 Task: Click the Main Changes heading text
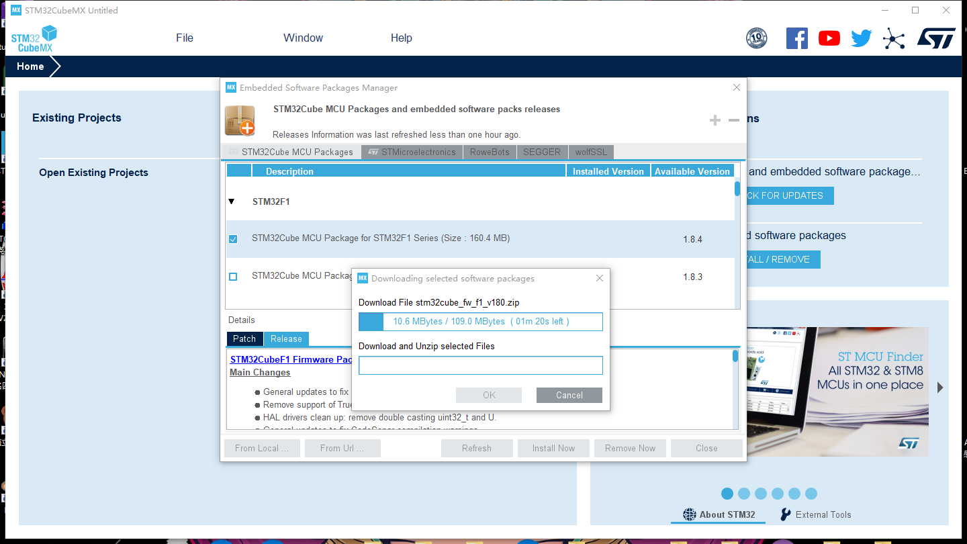coord(260,372)
